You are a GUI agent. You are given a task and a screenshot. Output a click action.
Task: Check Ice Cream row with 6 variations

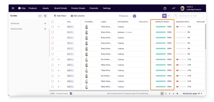click(53, 59)
